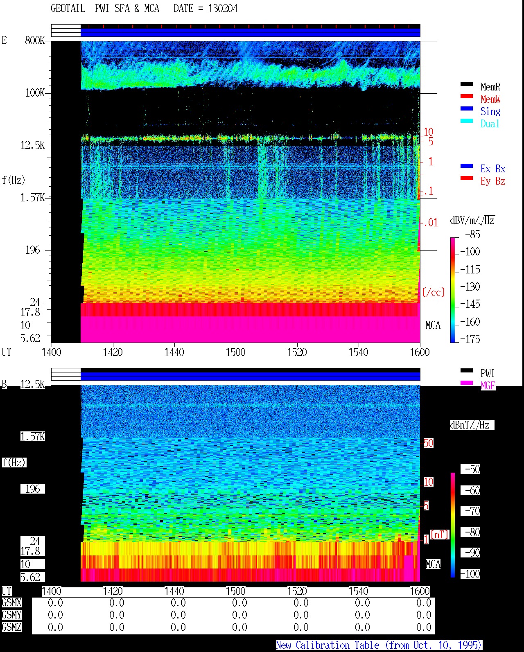Click the blue status bar above B spectrogram
The height and width of the screenshot is (652, 524).
[x=250, y=375]
